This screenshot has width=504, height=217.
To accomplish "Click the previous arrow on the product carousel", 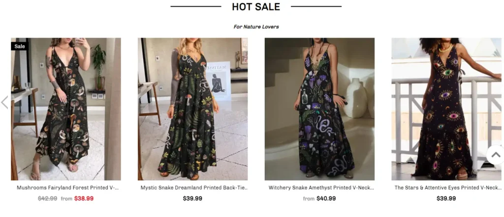I will [4, 102].
